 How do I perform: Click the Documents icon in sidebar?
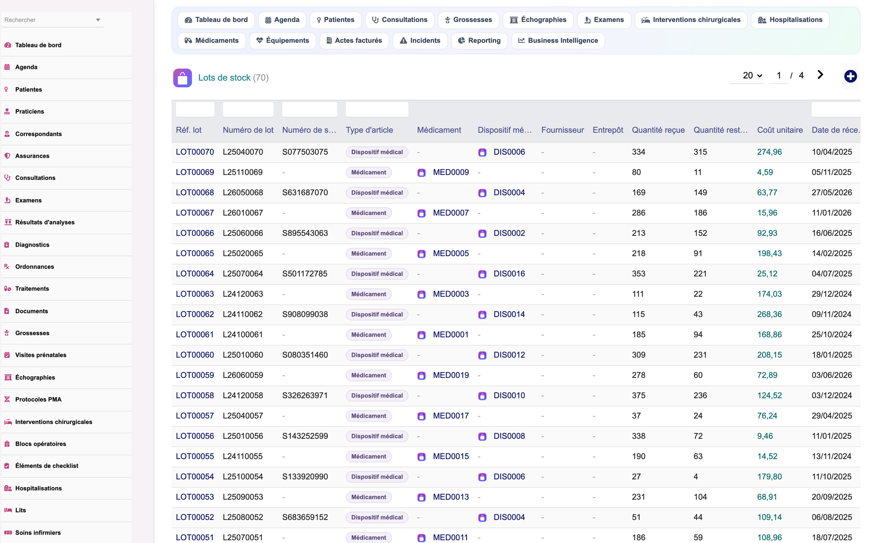point(7,311)
